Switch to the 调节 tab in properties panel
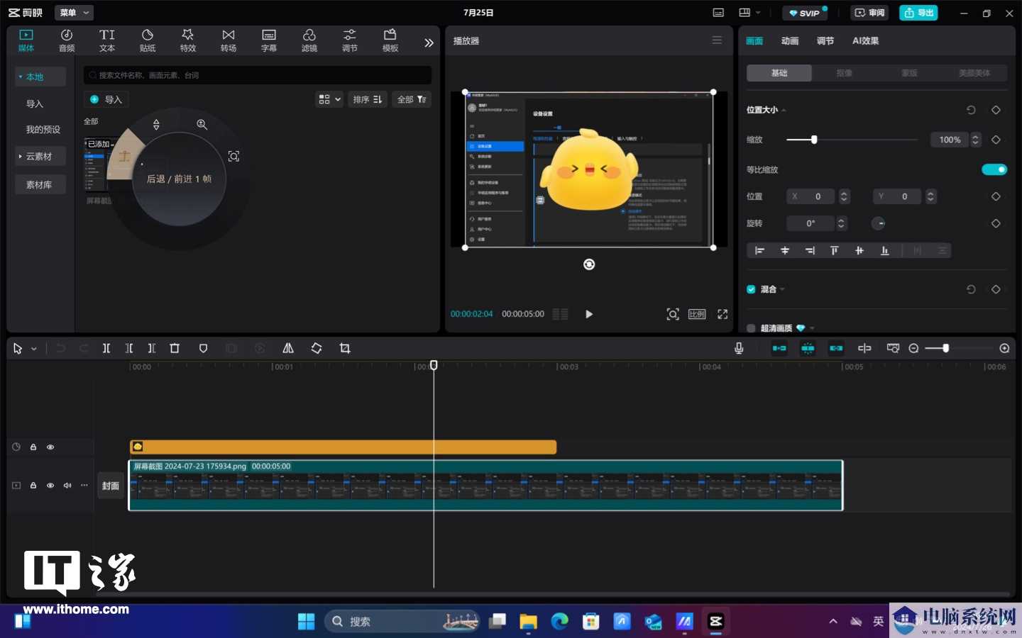The image size is (1022, 638). tap(825, 41)
